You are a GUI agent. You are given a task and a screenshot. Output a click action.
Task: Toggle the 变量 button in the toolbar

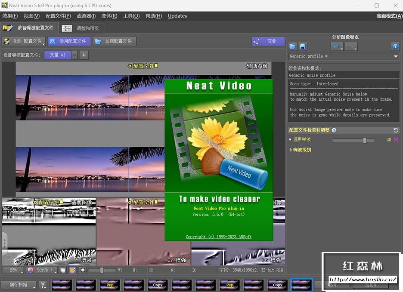point(268,41)
